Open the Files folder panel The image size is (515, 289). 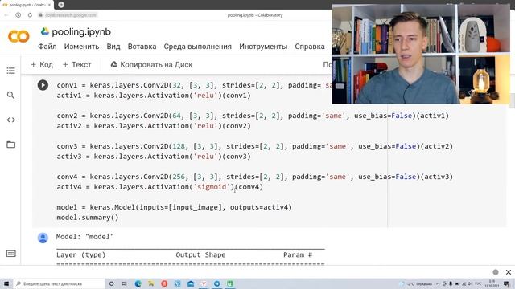tap(10, 144)
